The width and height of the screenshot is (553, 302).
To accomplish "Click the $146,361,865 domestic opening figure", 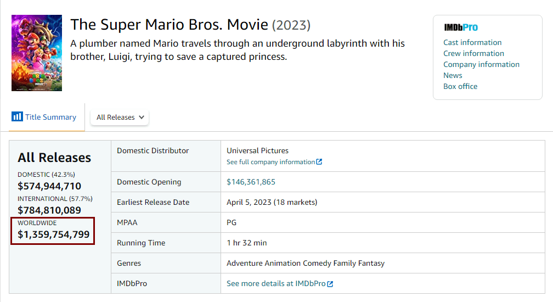I will (251, 182).
